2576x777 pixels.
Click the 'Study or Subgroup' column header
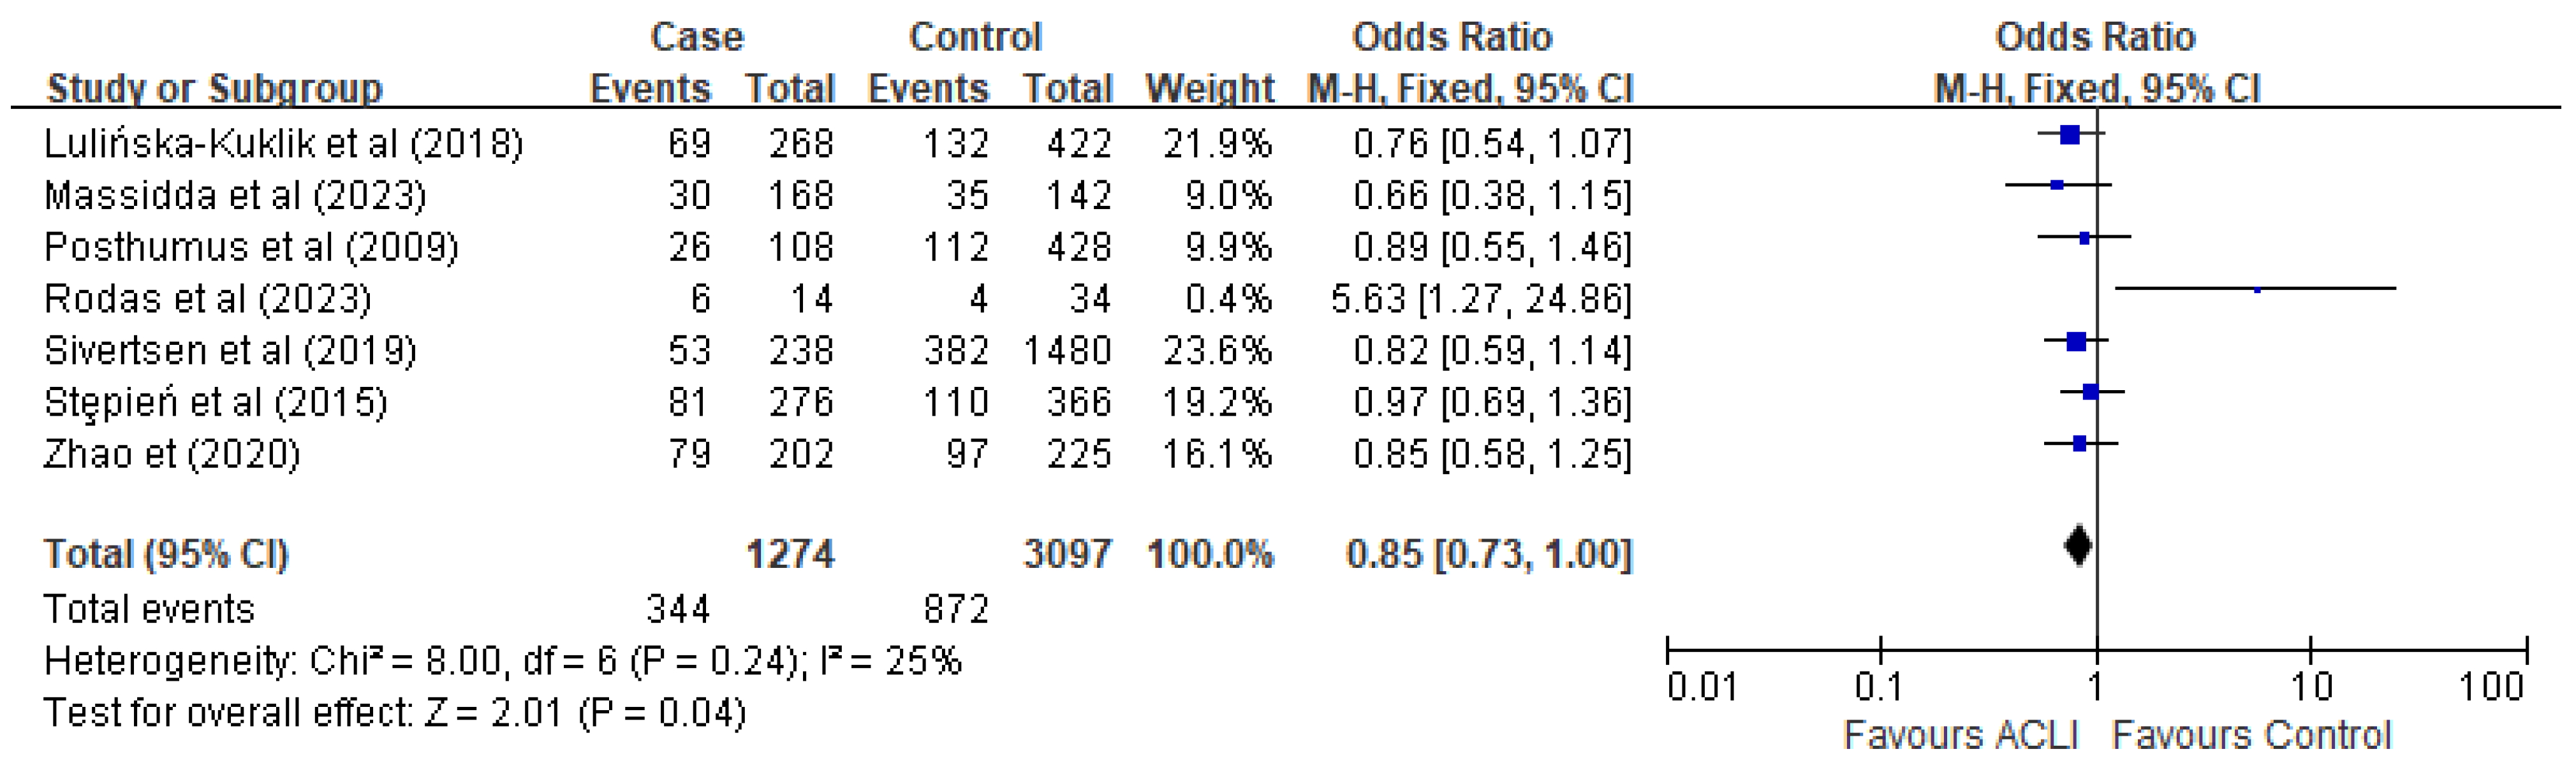214,89
